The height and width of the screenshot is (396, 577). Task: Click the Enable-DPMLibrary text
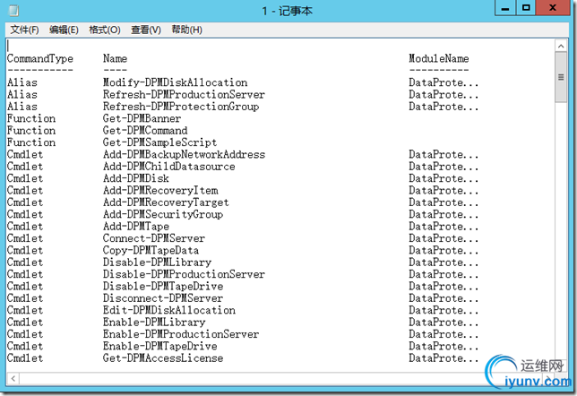point(154,322)
